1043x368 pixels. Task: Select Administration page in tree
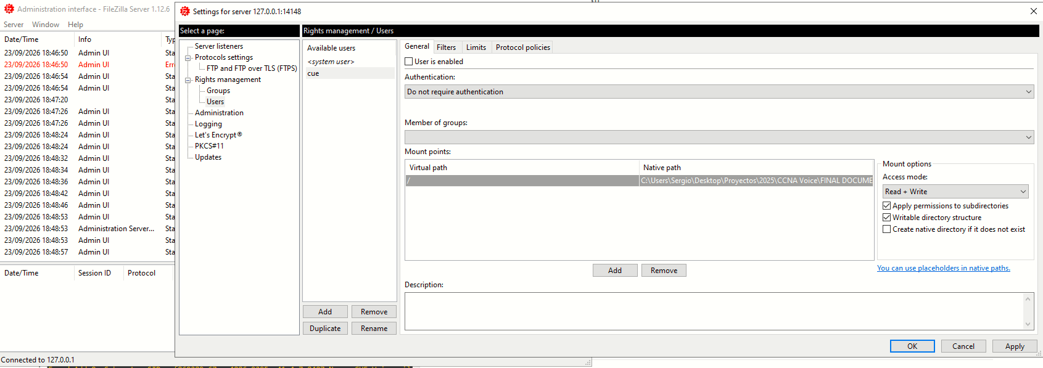click(219, 113)
